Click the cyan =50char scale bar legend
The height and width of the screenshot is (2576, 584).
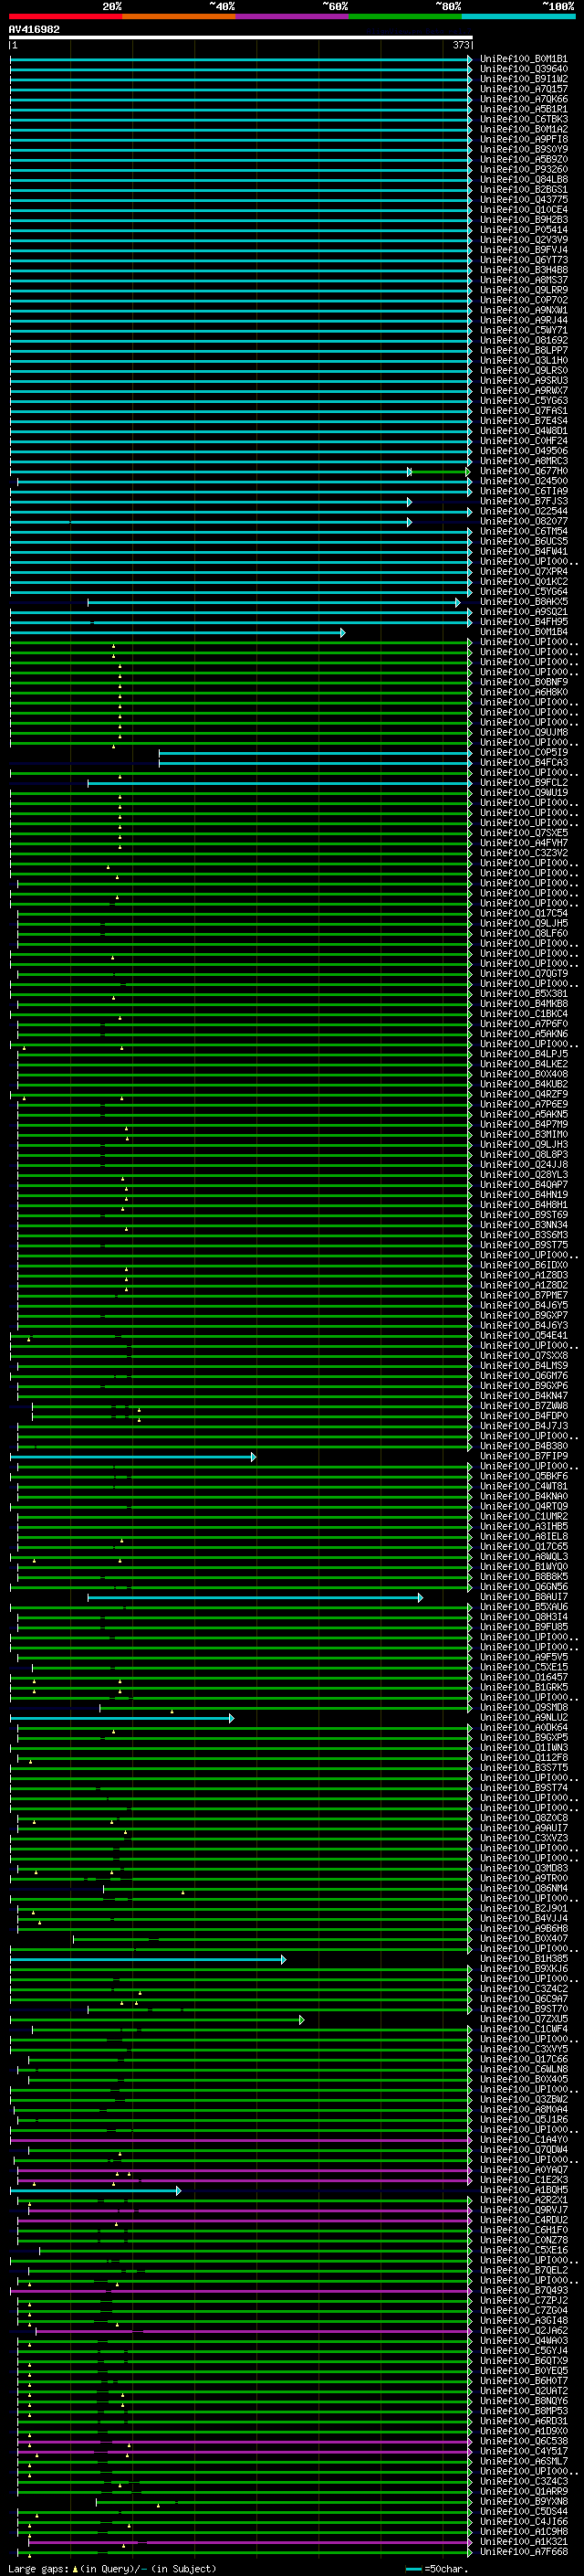click(414, 2569)
